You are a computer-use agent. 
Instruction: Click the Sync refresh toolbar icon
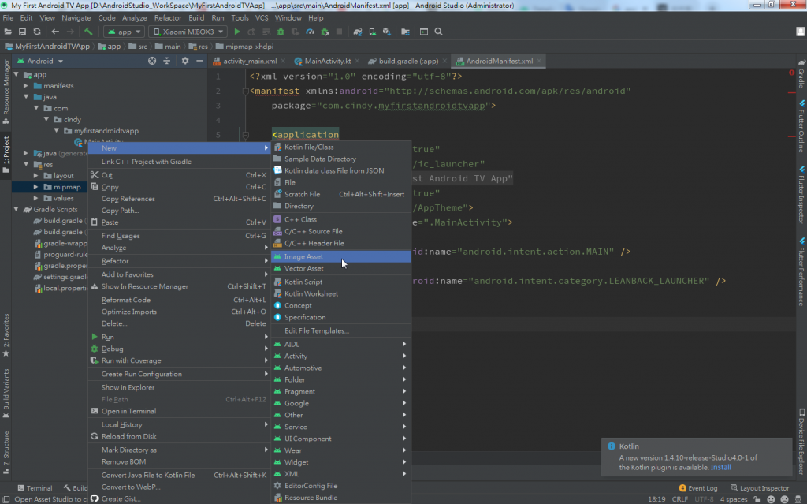(x=37, y=32)
